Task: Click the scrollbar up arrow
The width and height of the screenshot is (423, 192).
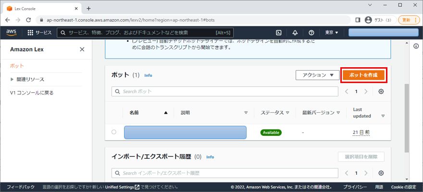Action: point(407,43)
